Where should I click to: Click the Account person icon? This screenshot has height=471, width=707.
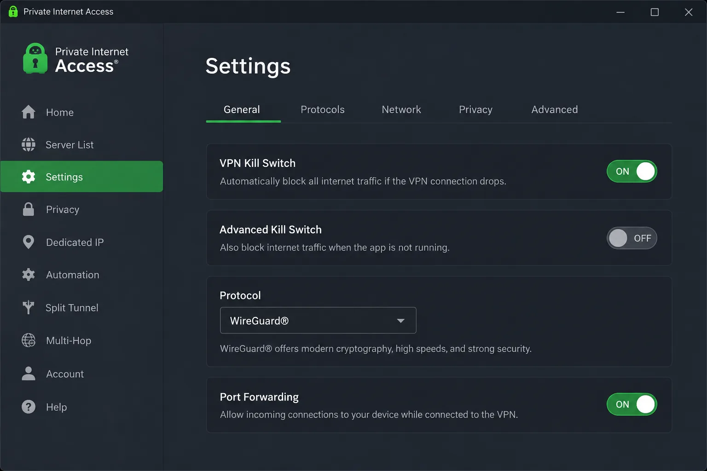click(x=29, y=373)
